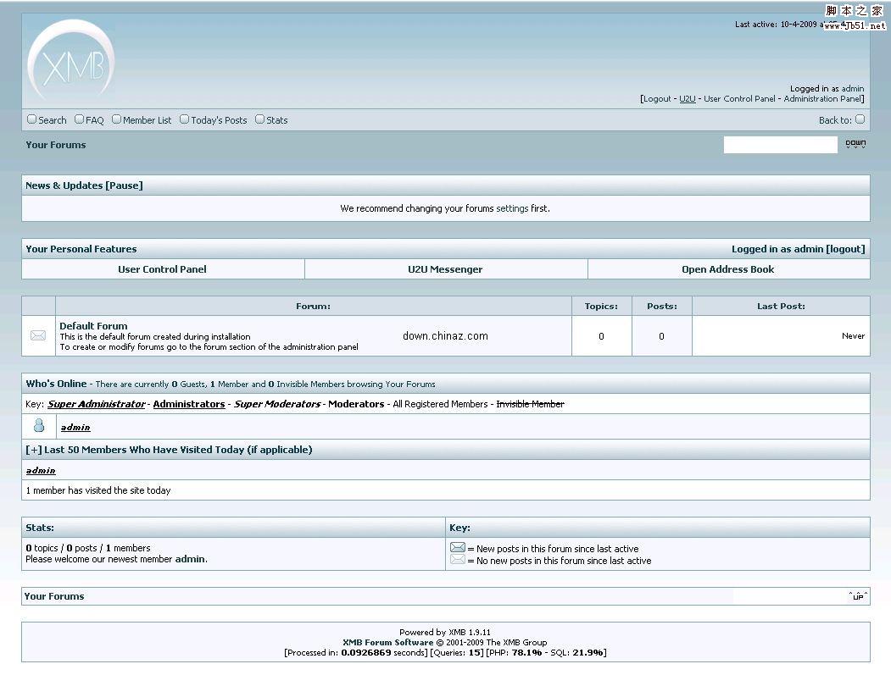Pause the News & Updates ticker
Screen dimensions: 891x675
coord(124,185)
